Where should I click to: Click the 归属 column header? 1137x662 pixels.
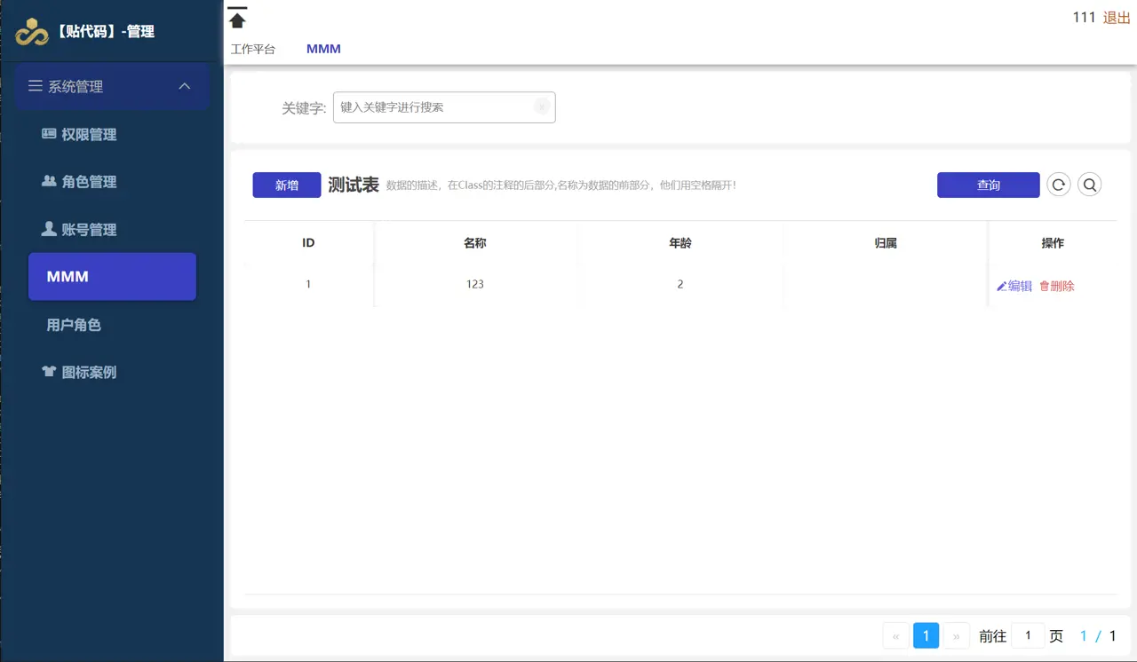click(886, 243)
